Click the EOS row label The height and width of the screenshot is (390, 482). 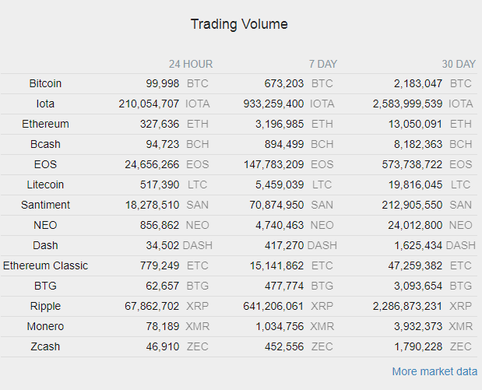point(45,165)
